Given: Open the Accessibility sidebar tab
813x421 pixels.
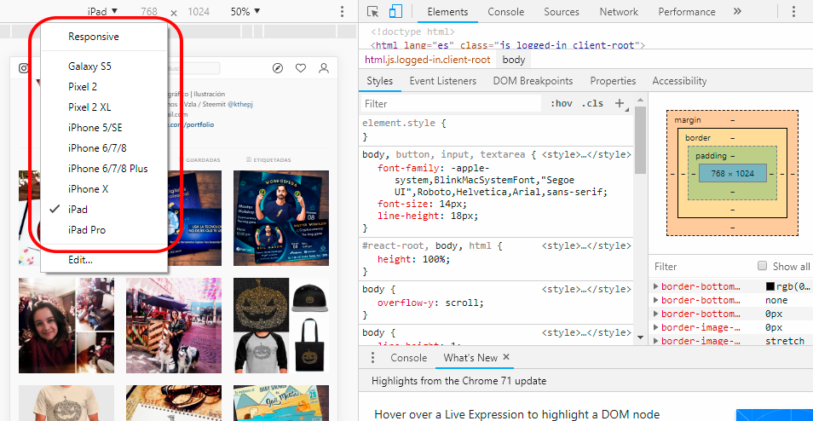Looking at the screenshot, I should [679, 81].
